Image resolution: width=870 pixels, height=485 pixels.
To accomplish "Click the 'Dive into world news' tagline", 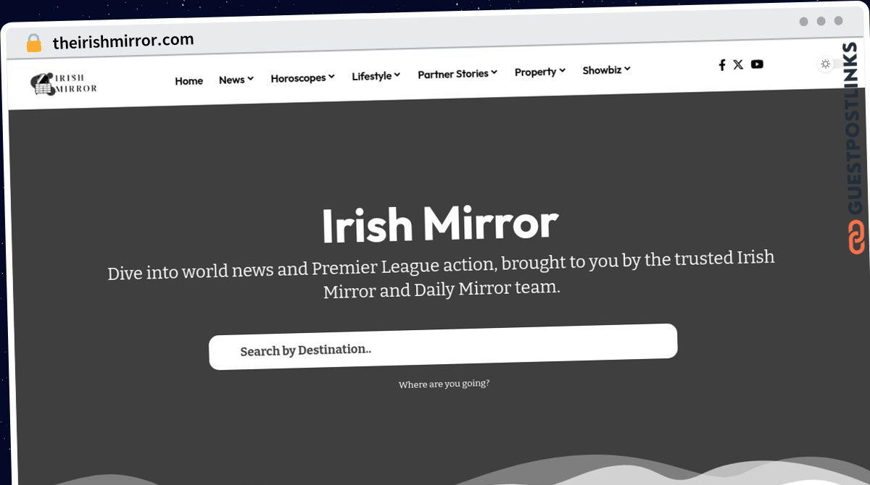I will pyautogui.click(x=442, y=274).
